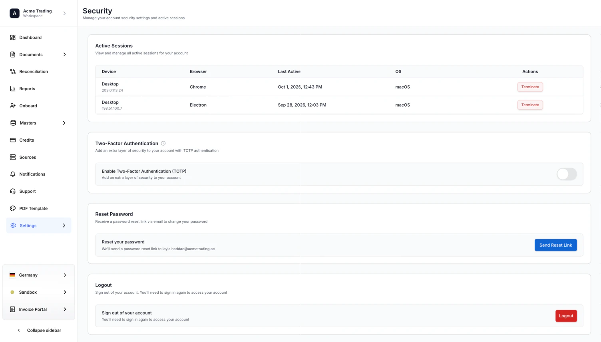Click the Acme Trading workspace logo
Viewport: 601px width, 342px height.
pyautogui.click(x=14, y=13)
